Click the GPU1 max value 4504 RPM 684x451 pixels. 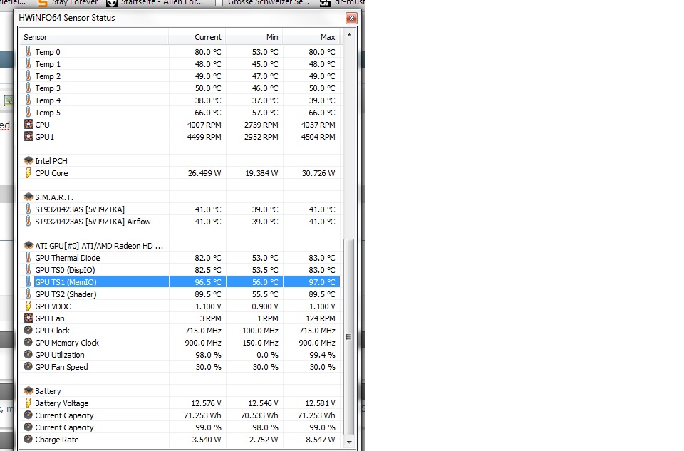pos(318,137)
